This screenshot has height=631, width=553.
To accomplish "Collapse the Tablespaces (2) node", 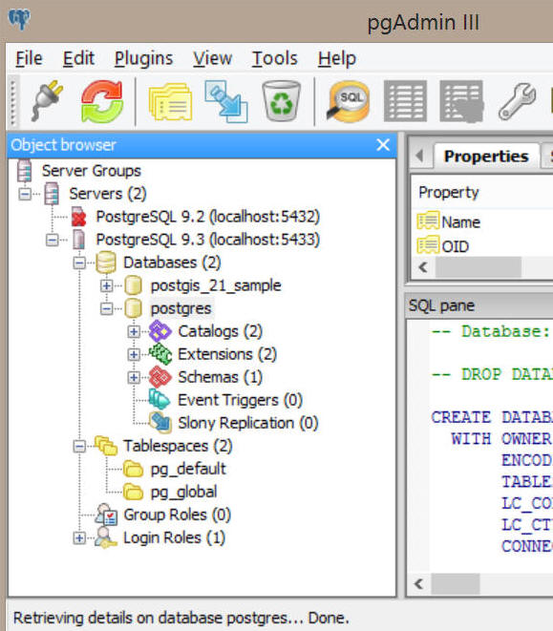I will (79, 447).
